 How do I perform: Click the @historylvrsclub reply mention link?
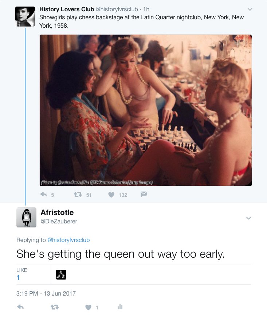click(x=68, y=240)
